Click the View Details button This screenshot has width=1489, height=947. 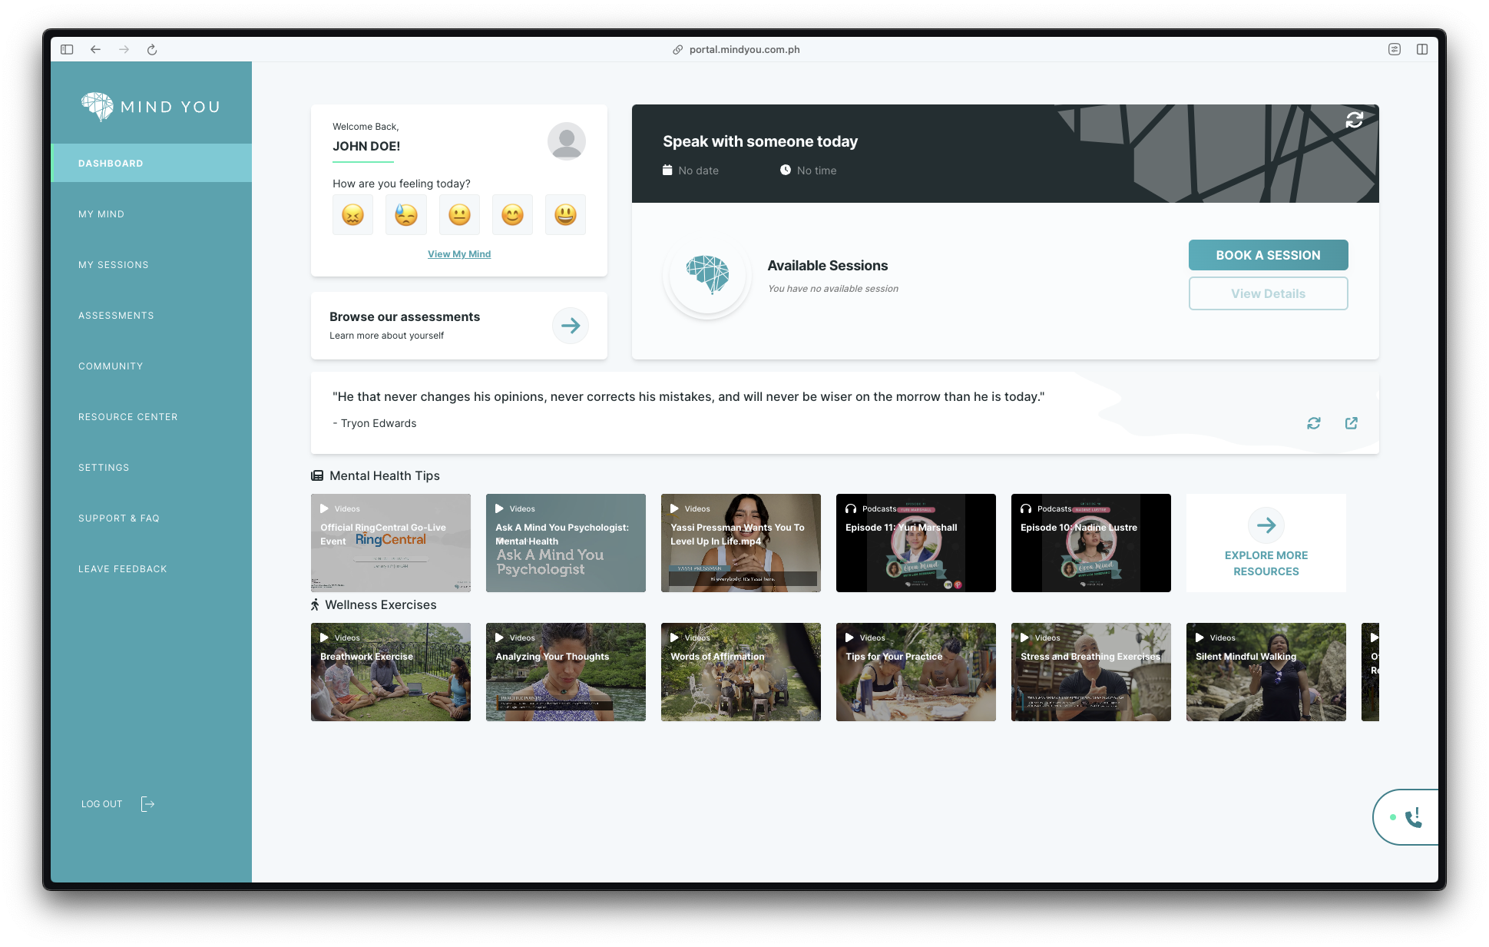tap(1267, 293)
